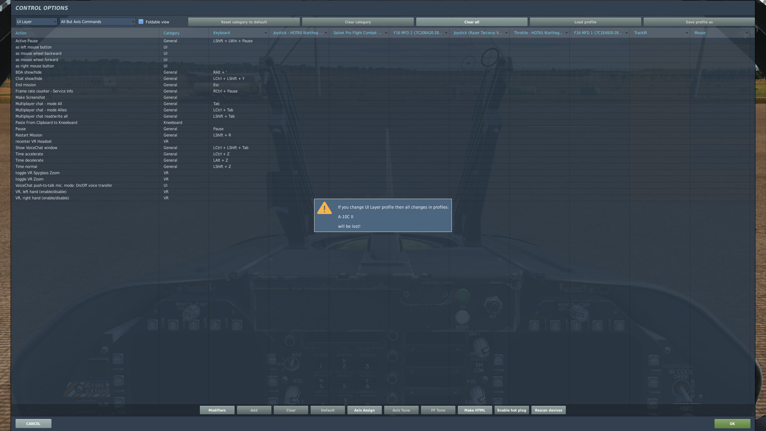Expand the Throttle - HOTAS Warthog column dropdown
The width and height of the screenshot is (766, 431).
566,33
